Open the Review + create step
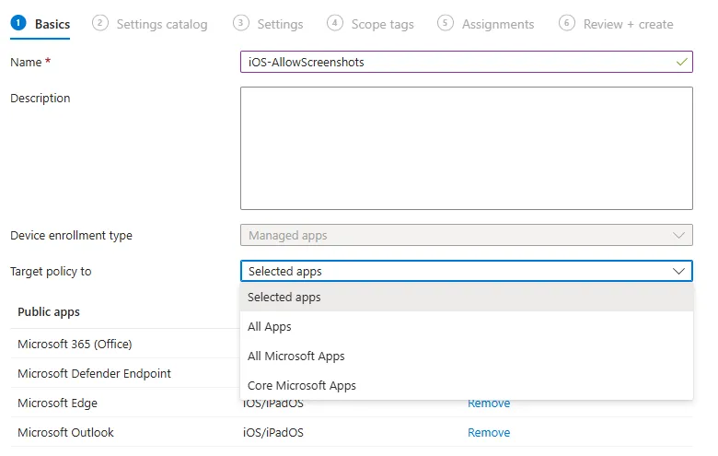 [616, 24]
